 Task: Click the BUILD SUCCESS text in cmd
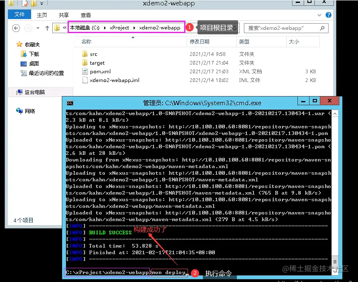(x=110, y=233)
